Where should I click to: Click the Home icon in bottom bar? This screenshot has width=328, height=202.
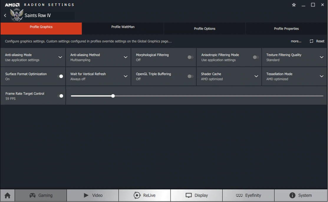coord(7,196)
